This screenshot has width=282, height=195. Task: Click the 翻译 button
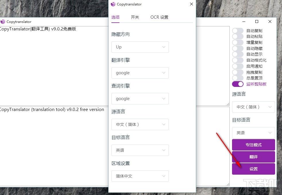253,157
